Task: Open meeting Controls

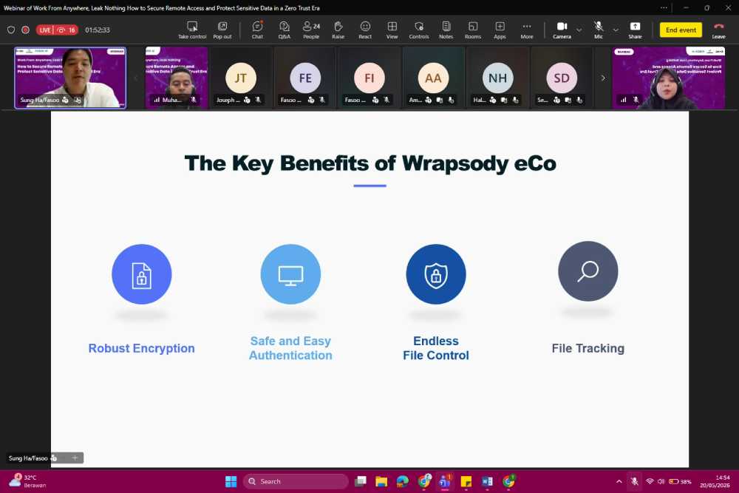Action: (x=419, y=30)
